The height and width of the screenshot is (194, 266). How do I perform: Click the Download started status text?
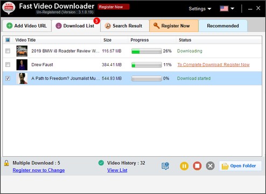194,78
